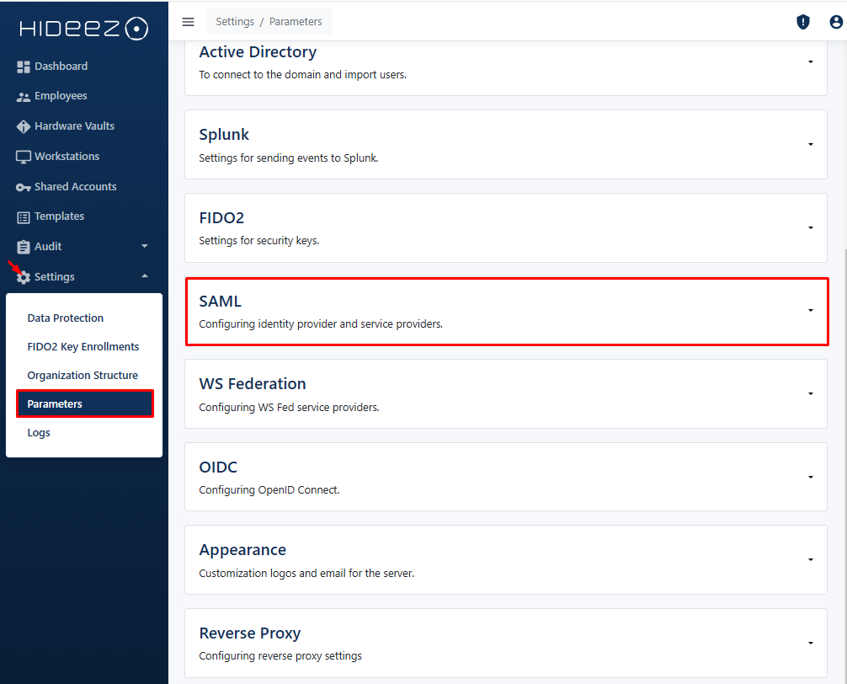Click the Hideez logo
The height and width of the screenshot is (684, 847).
point(84,29)
